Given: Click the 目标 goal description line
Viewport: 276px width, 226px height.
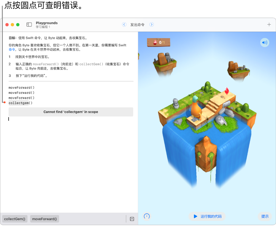Looking at the screenshot, I should pos(48,38).
